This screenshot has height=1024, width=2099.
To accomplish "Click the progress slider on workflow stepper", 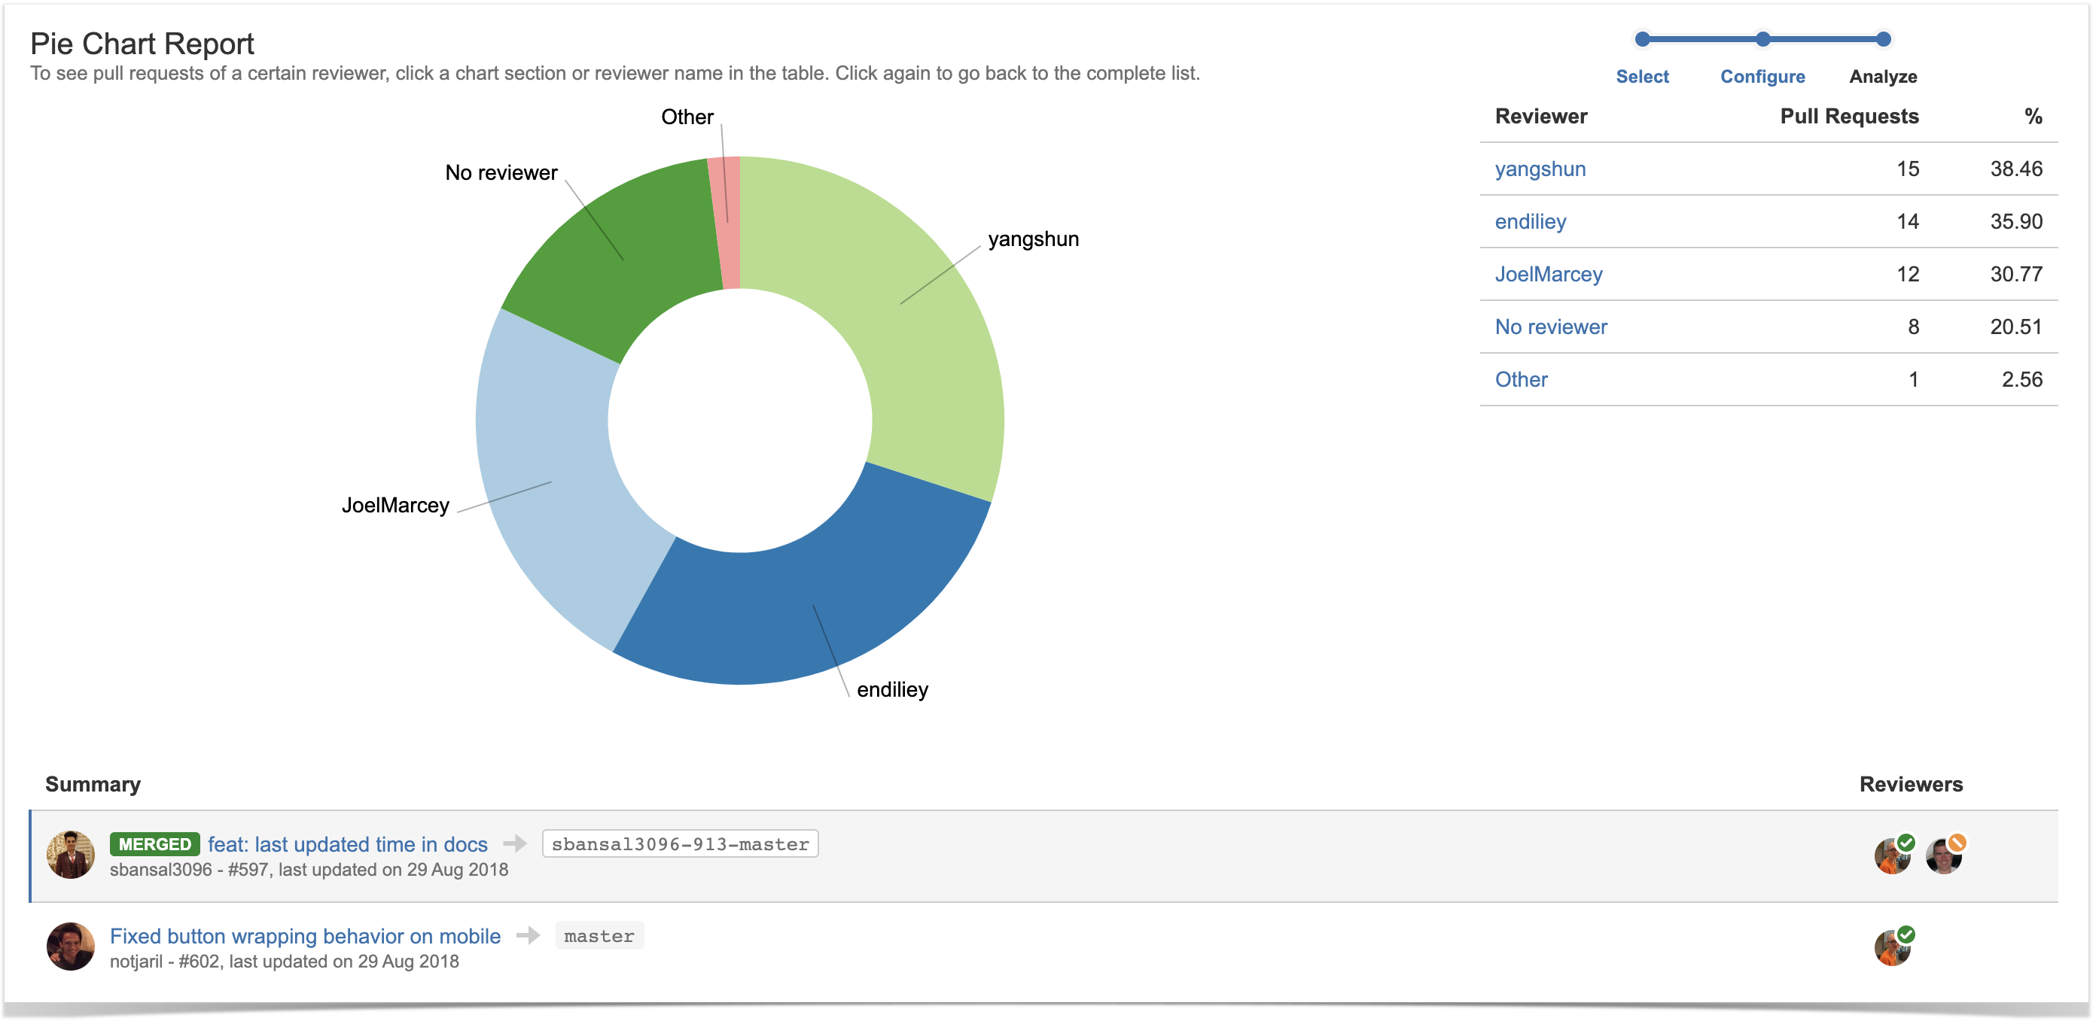I will coord(1760,39).
